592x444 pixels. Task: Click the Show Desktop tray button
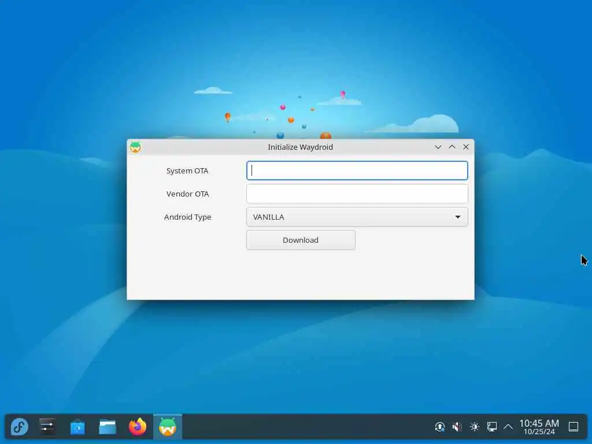[573, 427]
